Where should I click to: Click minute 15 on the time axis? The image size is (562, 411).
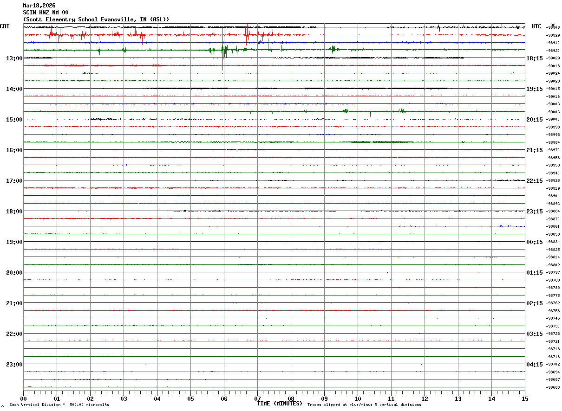[525, 398]
